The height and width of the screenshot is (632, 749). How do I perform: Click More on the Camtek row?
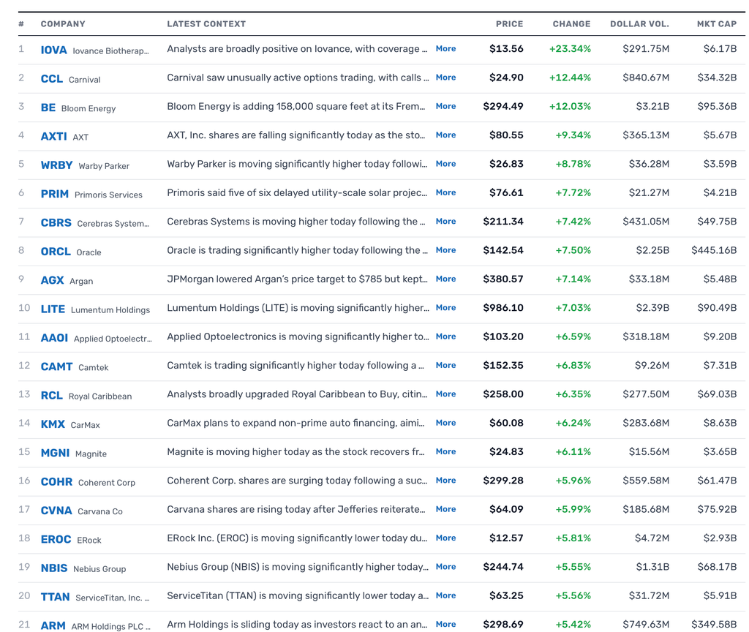pyautogui.click(x=445, y=365)
